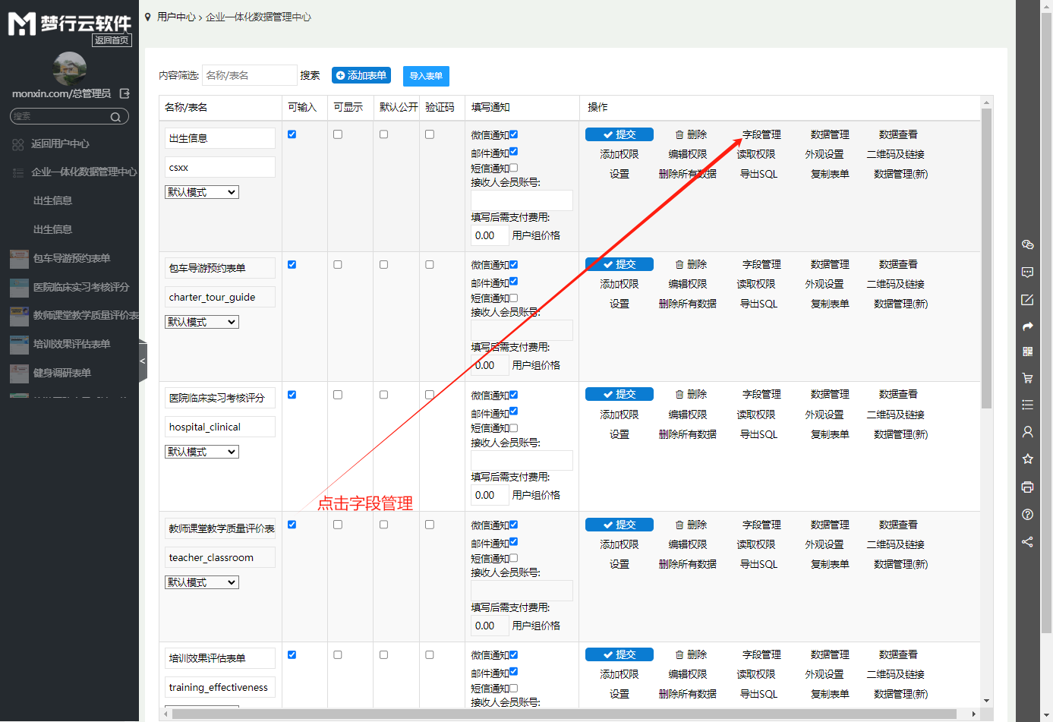Click the csxx table name field

[x=220, y=167]
